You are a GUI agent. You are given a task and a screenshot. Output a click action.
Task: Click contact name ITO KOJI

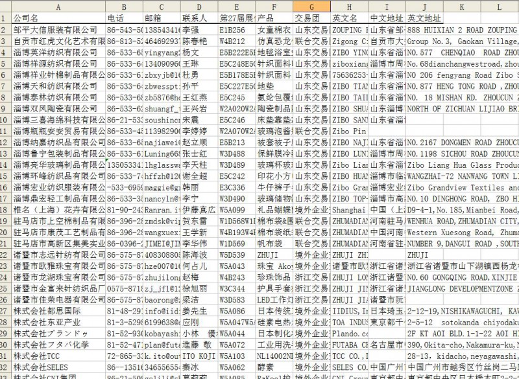tap(199, 356)
